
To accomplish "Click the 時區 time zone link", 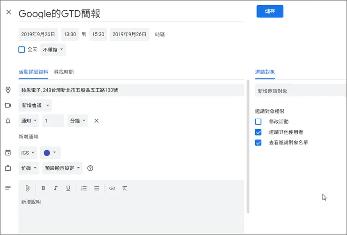I will [160, 35].
